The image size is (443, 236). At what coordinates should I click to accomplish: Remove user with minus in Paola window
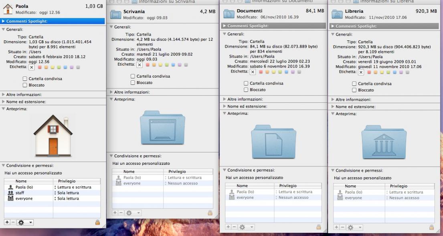pos(13,222)
